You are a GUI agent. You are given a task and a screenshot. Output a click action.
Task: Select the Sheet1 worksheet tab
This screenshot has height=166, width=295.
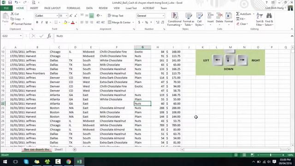[59, 149]
